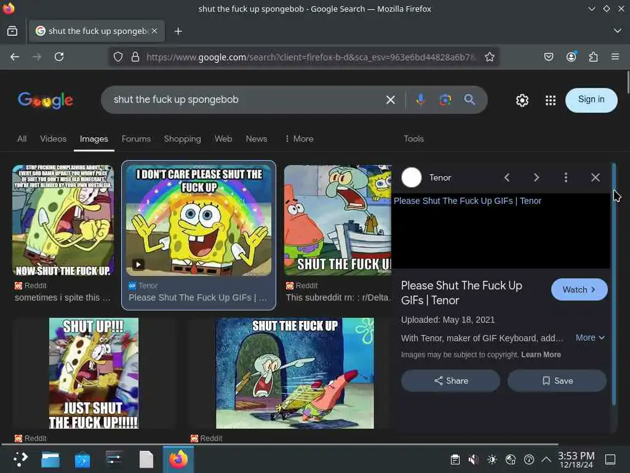630x473 pixels.
Task: Open the clock showing 3:53 PM
Action: click(x=576, y=459)
